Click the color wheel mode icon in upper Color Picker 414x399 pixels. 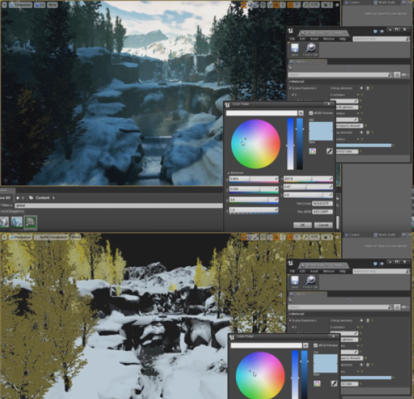pos(313,151)
